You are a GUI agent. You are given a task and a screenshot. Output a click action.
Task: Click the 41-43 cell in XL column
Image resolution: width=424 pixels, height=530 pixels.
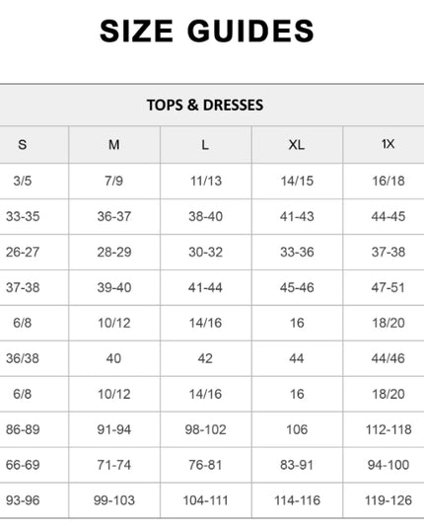pos(297,216)
